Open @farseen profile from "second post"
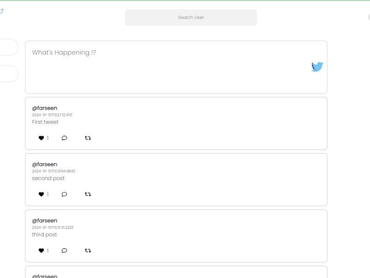 click(x=44, y=164)
